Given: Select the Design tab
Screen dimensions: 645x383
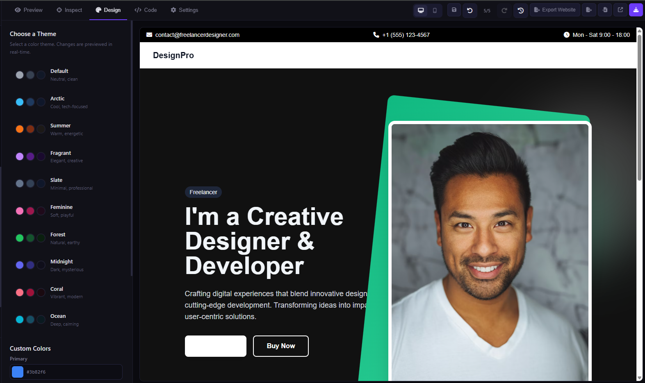Looking at the screenshot, I should coord(108,10).
